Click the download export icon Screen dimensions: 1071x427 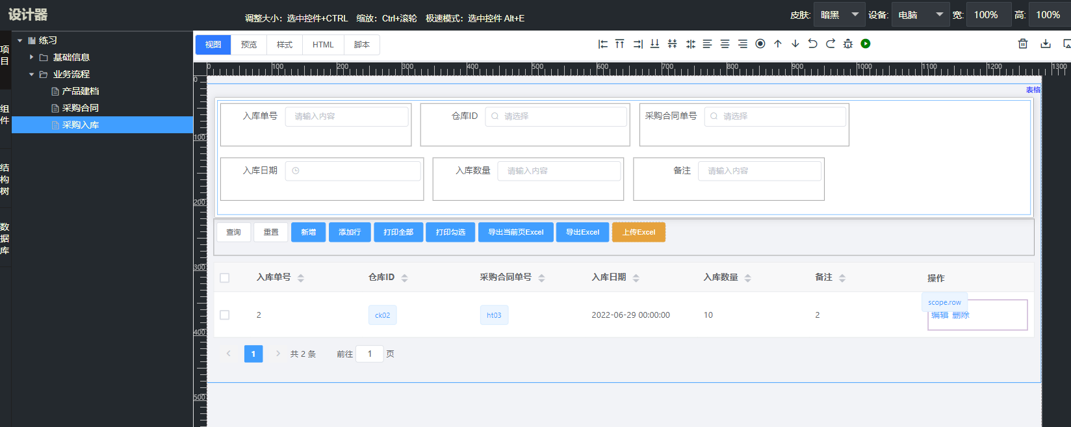tap(1046, 44)
